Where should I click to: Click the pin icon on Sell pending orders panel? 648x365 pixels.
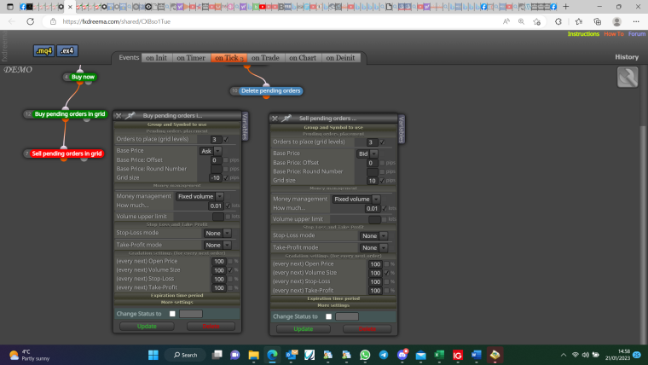coord(286,119)
